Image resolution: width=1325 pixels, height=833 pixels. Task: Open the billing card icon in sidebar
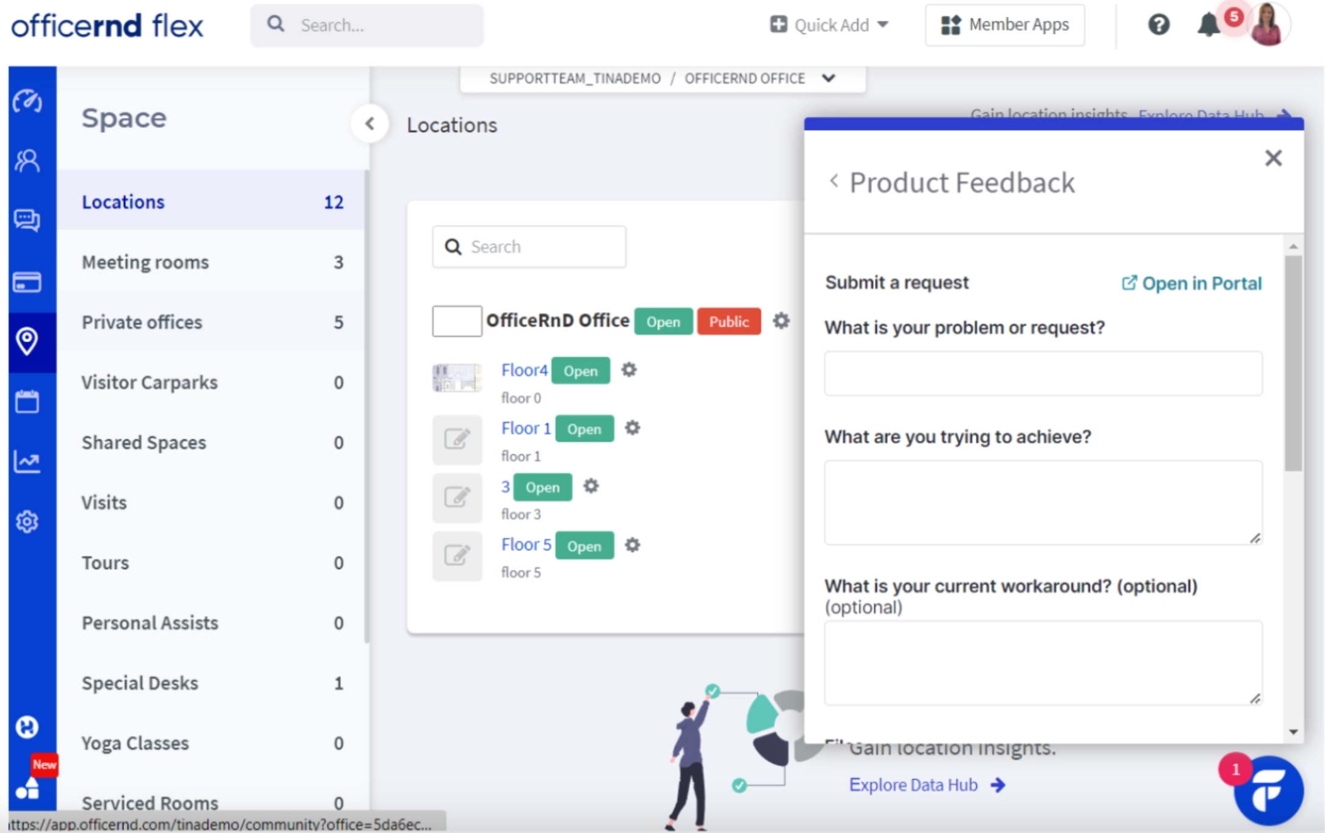coord(27,282)
